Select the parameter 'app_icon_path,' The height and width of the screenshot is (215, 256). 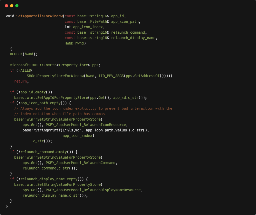click(126, 21)
